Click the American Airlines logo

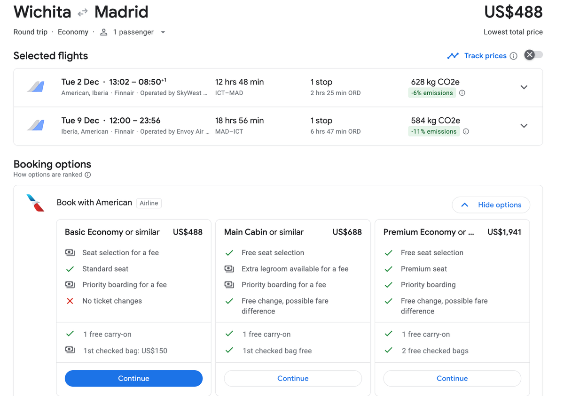(36, 202)
